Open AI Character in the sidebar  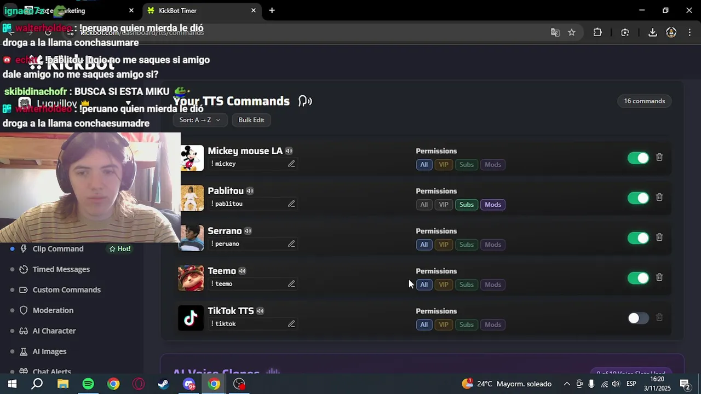[54, 331]
